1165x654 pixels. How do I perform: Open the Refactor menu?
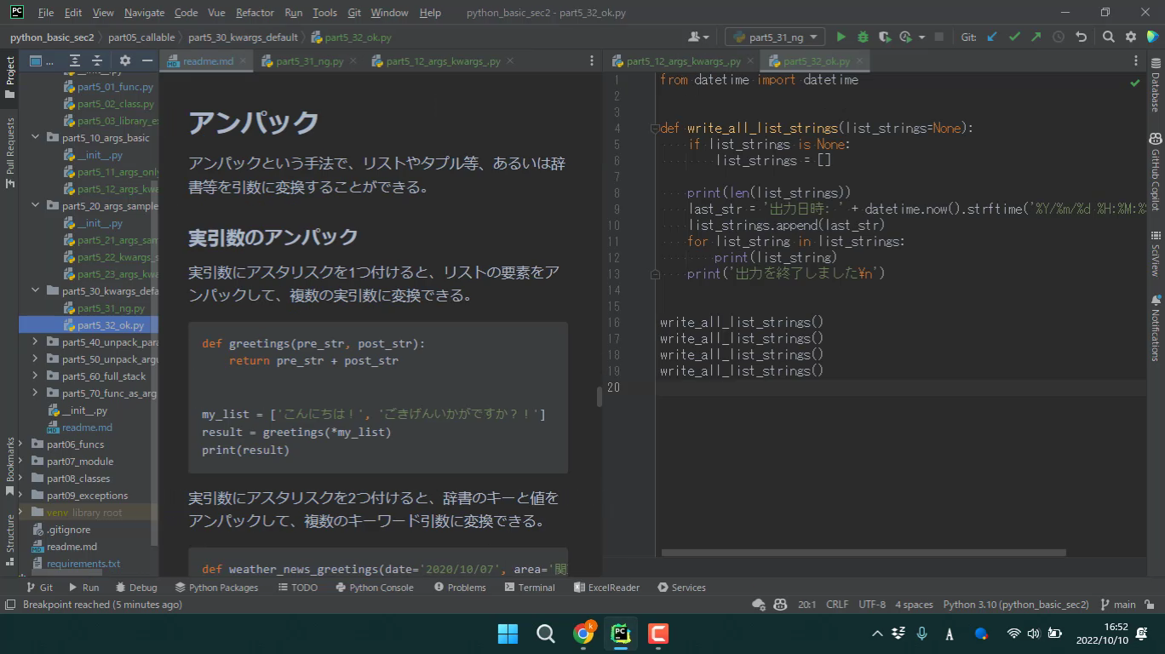pyautogui.click(x=255, y=13)
